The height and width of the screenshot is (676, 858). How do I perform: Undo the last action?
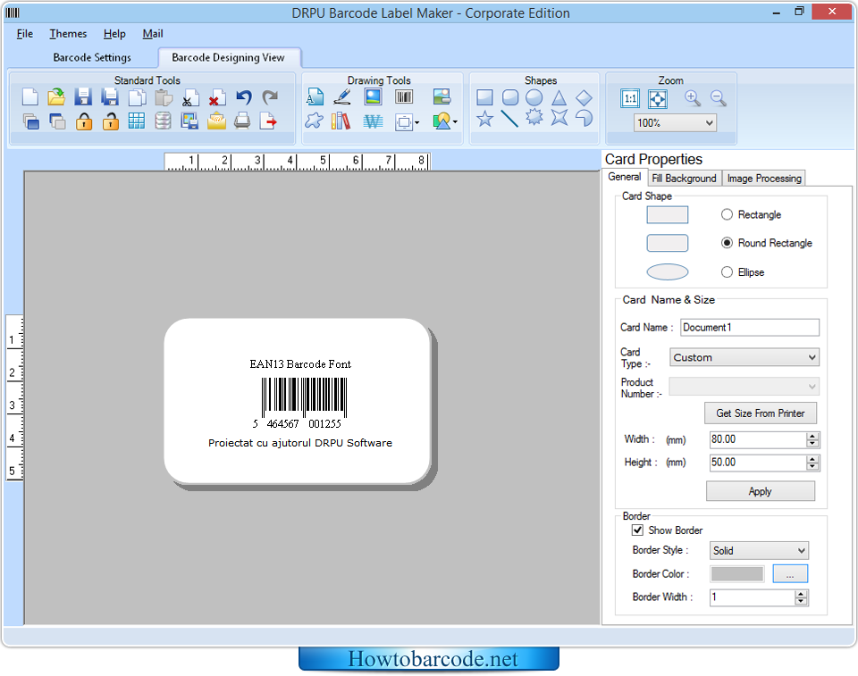coord(243,97)
